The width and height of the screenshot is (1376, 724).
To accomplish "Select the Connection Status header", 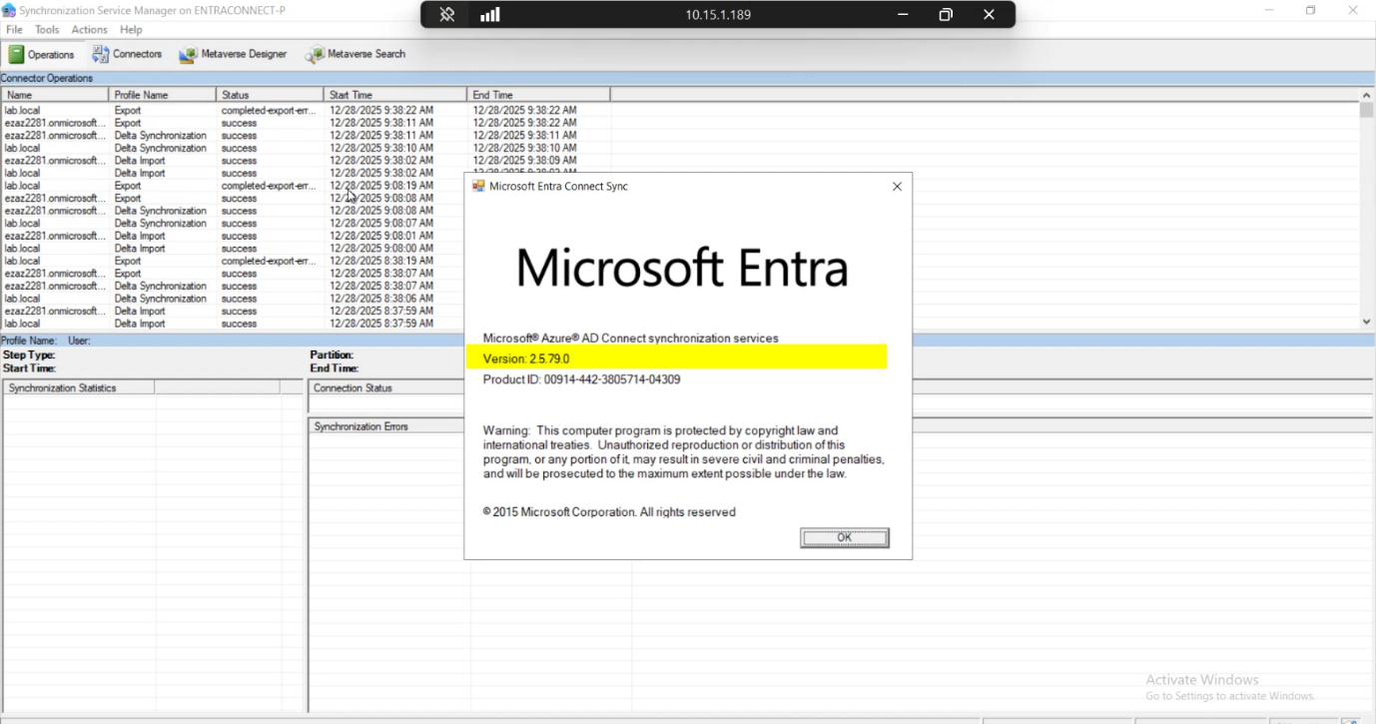I will [x=388, y=387].
